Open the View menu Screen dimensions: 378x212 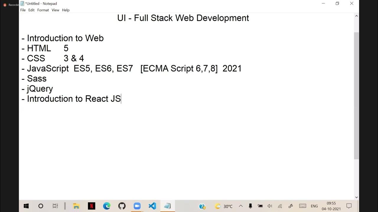[x=55, y=10]
